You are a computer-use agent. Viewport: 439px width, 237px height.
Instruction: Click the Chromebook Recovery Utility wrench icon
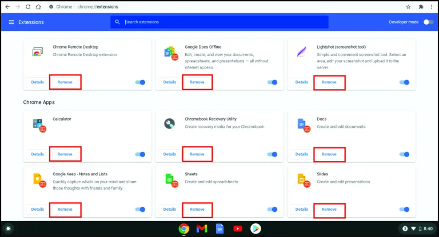[x=169, y=123]
